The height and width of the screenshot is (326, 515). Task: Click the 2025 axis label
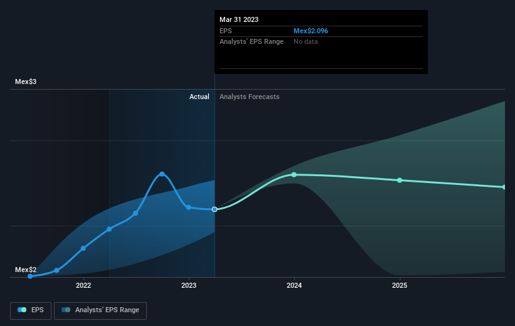400,285
